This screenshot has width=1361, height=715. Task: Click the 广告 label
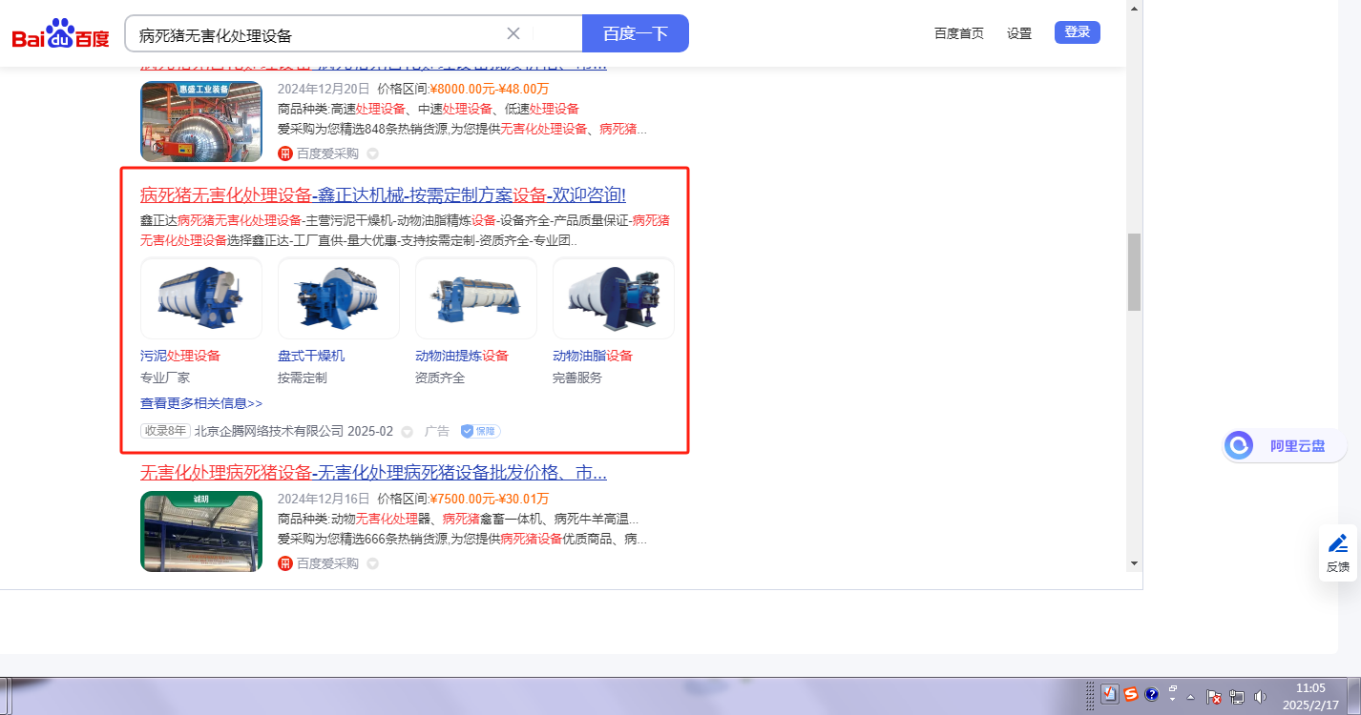tap(437, 431)
